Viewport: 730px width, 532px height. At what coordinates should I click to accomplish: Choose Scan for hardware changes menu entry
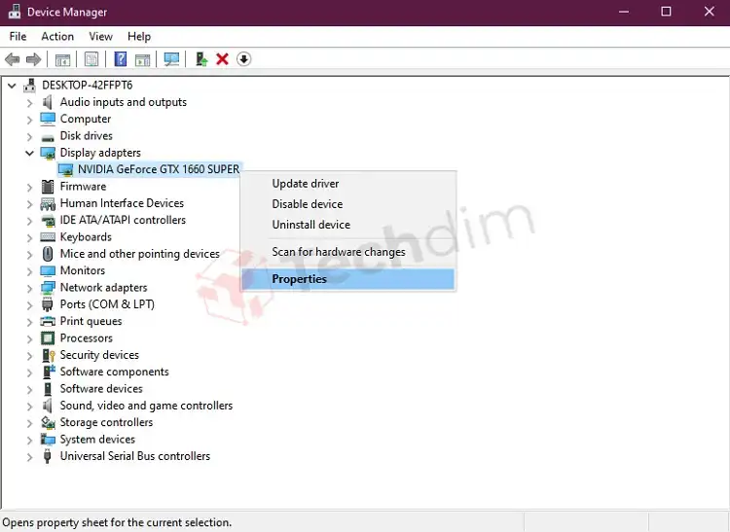tap(348, 252)
